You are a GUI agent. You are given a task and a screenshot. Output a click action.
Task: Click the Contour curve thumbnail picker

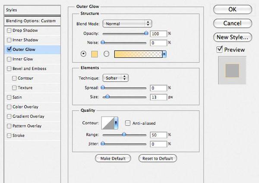tap(107, 123)
